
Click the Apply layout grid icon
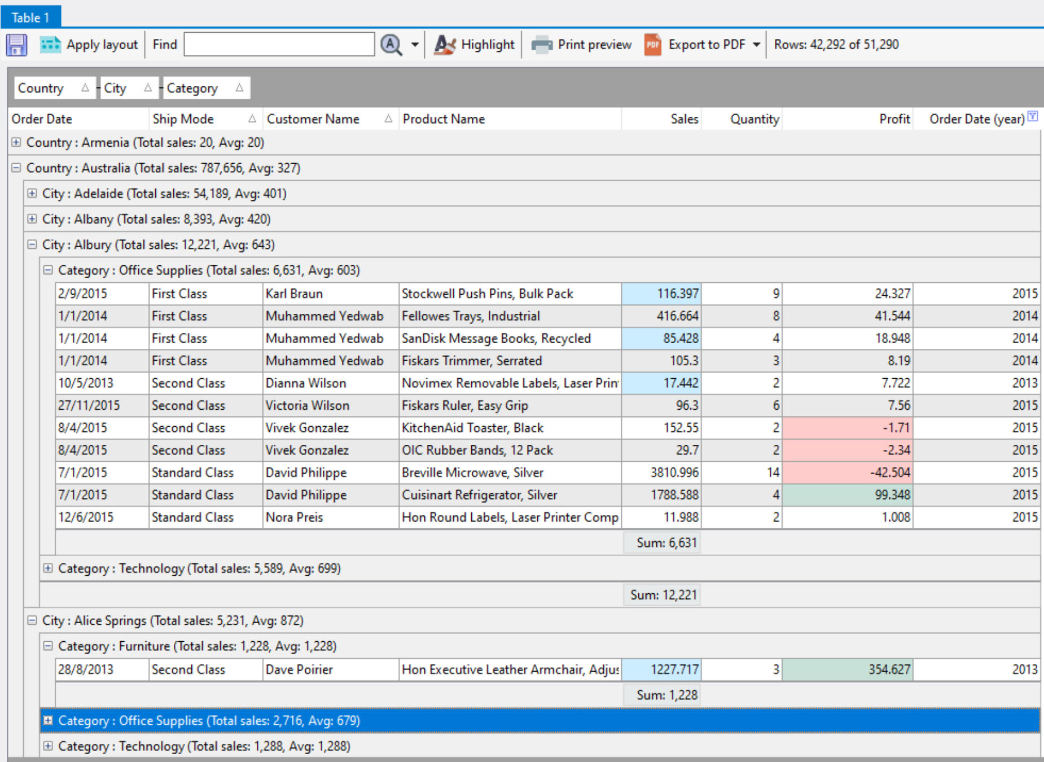point(51,45)
